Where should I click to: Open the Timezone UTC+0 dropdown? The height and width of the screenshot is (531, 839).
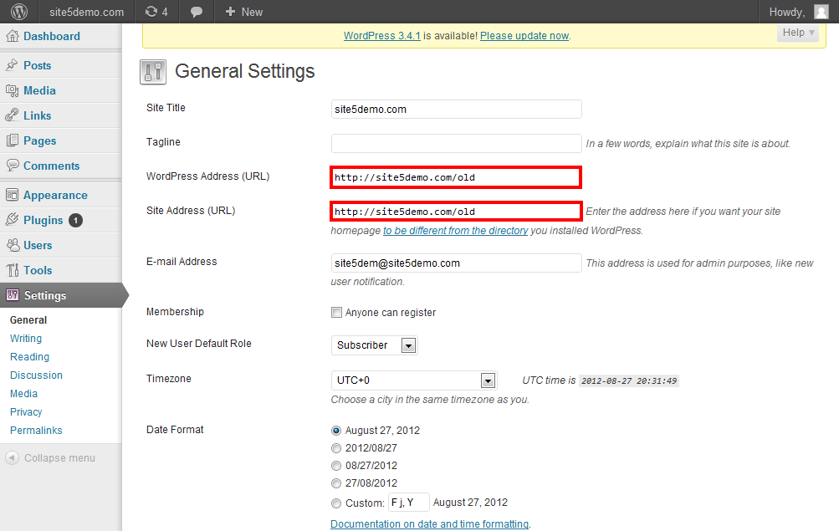click(414, 380)
